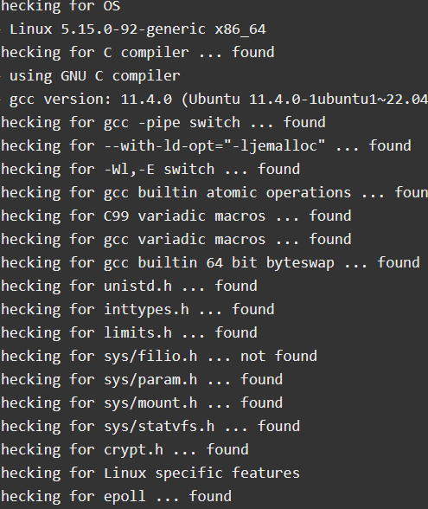Click the unistd.h check line

pyautogui.click(x=129, y=287)
